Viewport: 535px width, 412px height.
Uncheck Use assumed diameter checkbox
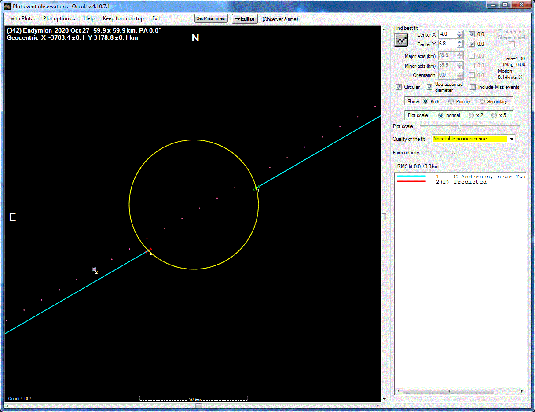pos(429,87)
